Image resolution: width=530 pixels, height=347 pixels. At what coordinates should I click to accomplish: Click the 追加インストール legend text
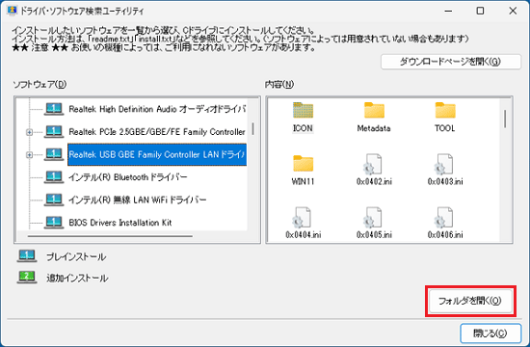point(77,278)
